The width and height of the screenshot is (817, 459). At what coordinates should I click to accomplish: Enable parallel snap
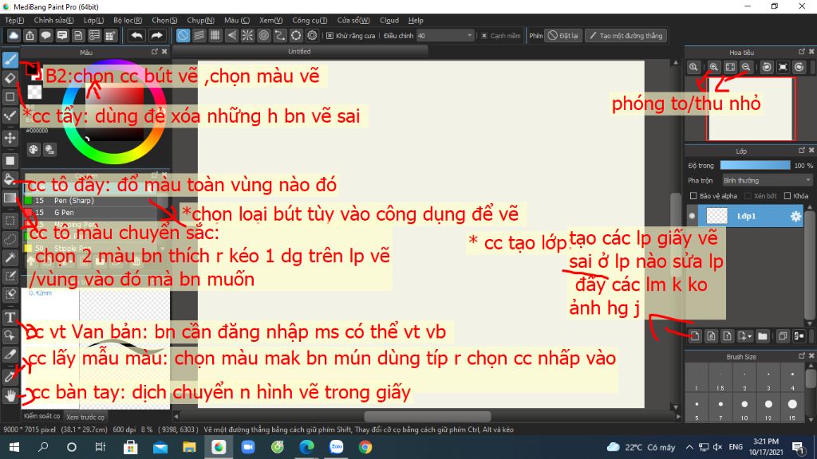pos(199,35)
